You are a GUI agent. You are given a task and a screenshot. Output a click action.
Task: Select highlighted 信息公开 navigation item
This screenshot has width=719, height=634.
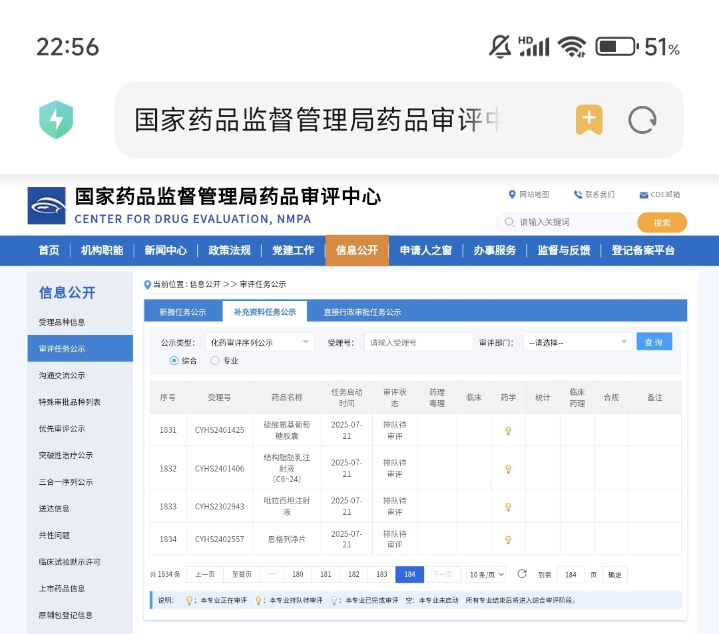(x=357, y=250)
